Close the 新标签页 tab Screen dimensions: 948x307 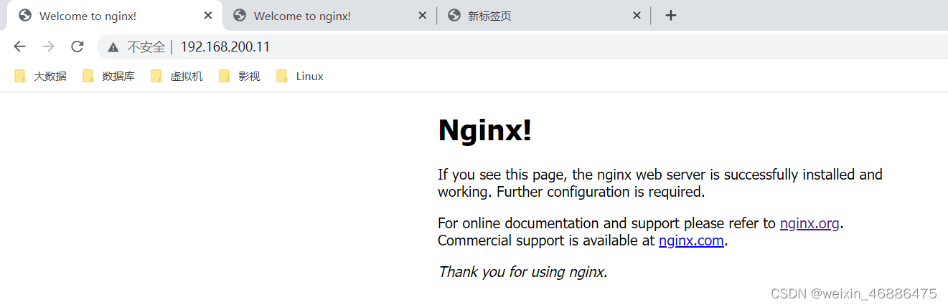tap(637, 16)
